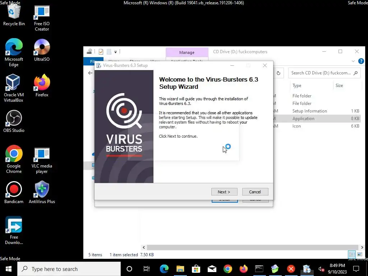The width and height of the screenshot is (368, 276).
Task: Open Explorer Help question mark
Action: 361,61
